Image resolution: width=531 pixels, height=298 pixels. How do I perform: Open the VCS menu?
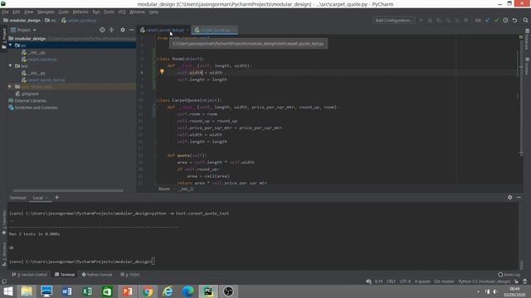(x=122, y=12)
